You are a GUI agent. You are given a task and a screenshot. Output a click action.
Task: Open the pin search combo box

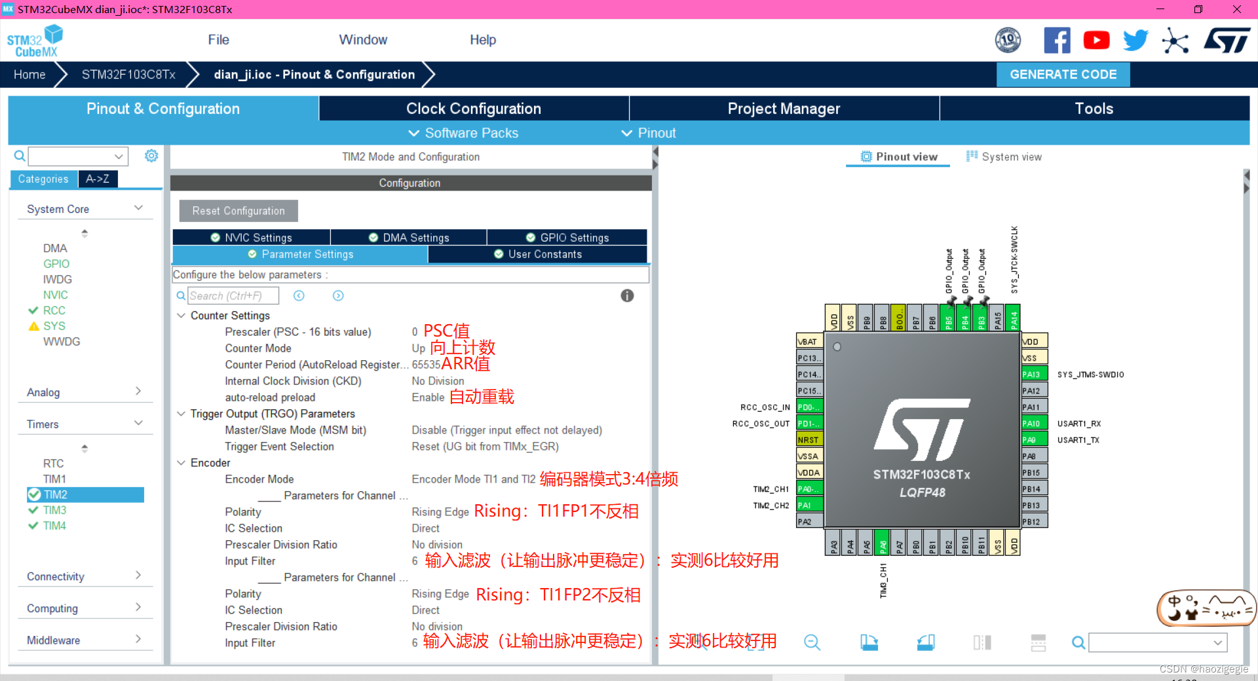click(x=1158, y=642)
